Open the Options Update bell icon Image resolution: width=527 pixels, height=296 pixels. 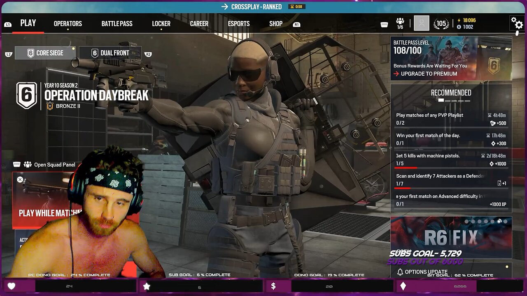[x=400, y=272]
